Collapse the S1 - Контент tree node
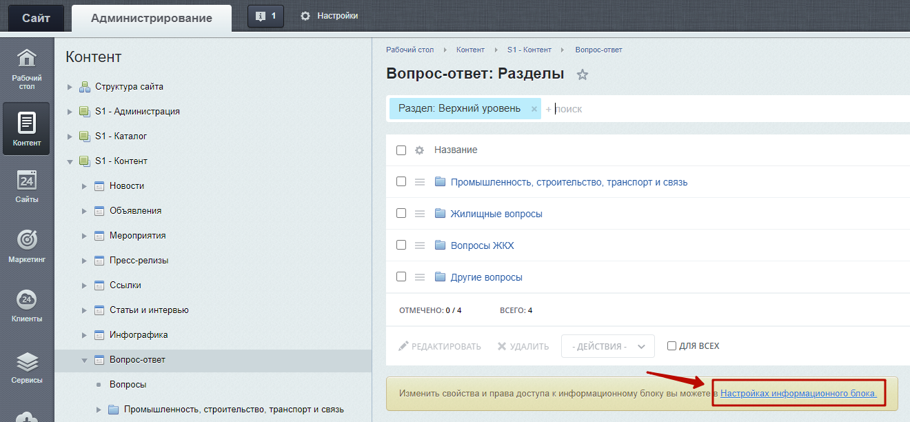910x422 pixels. 70,161
